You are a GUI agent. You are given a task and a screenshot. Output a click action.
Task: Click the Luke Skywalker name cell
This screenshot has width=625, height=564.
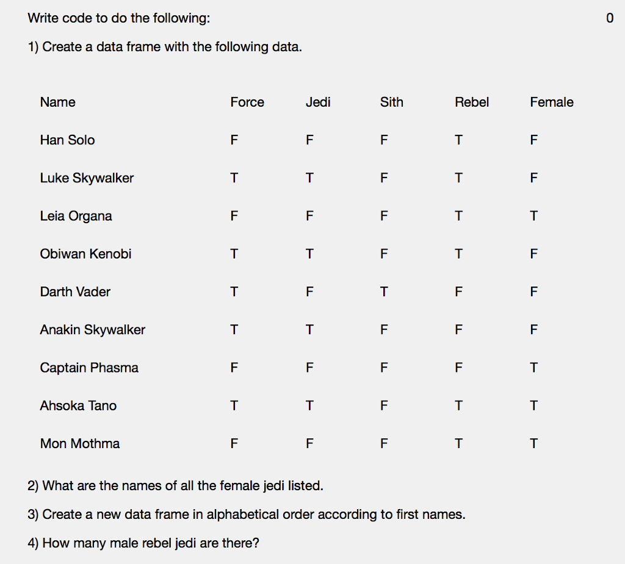(x=87, y=178)
